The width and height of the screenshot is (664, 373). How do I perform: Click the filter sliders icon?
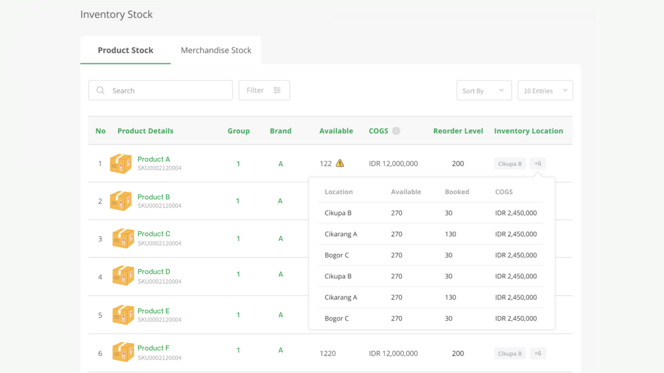click(x=277, y=90)
